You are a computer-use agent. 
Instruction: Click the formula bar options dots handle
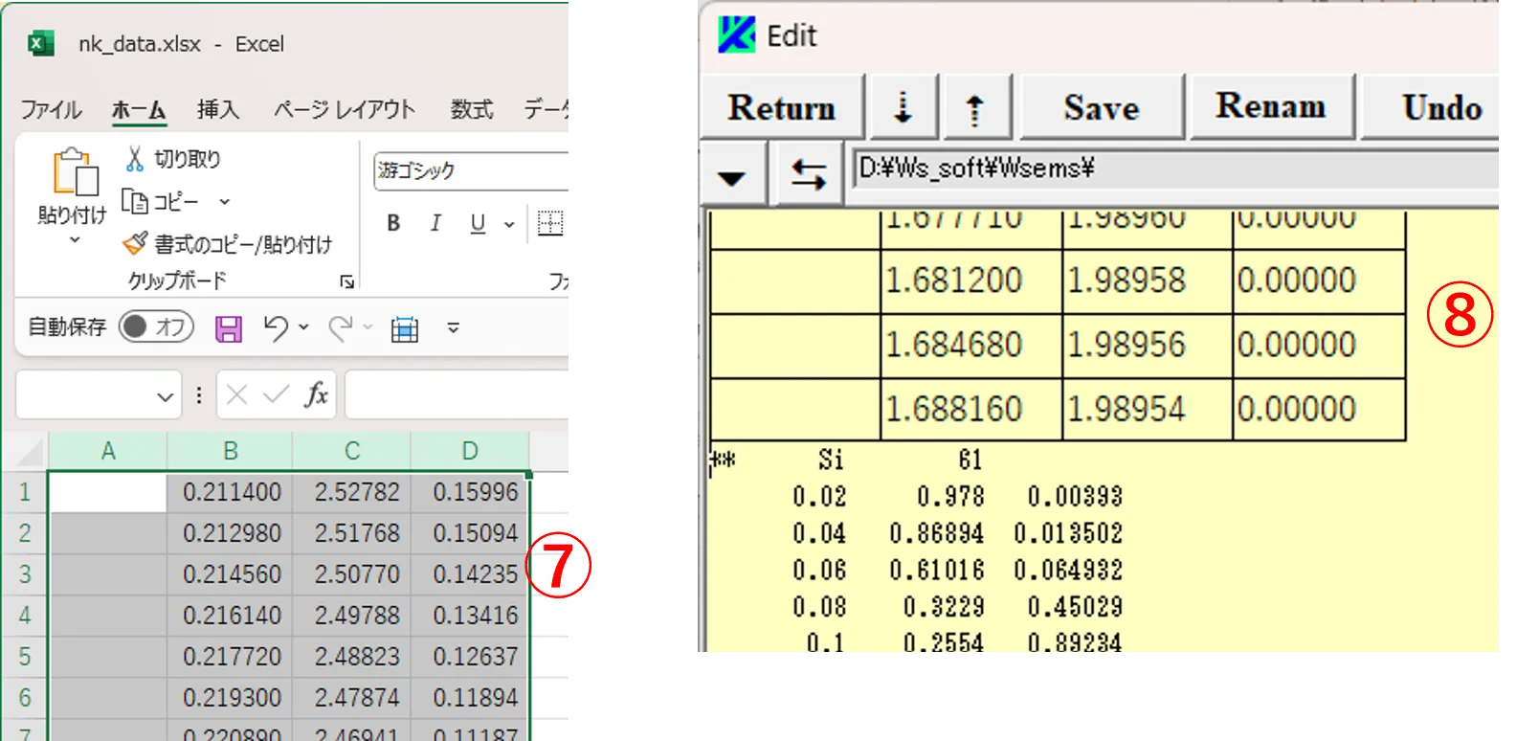[x=199, y=394]
